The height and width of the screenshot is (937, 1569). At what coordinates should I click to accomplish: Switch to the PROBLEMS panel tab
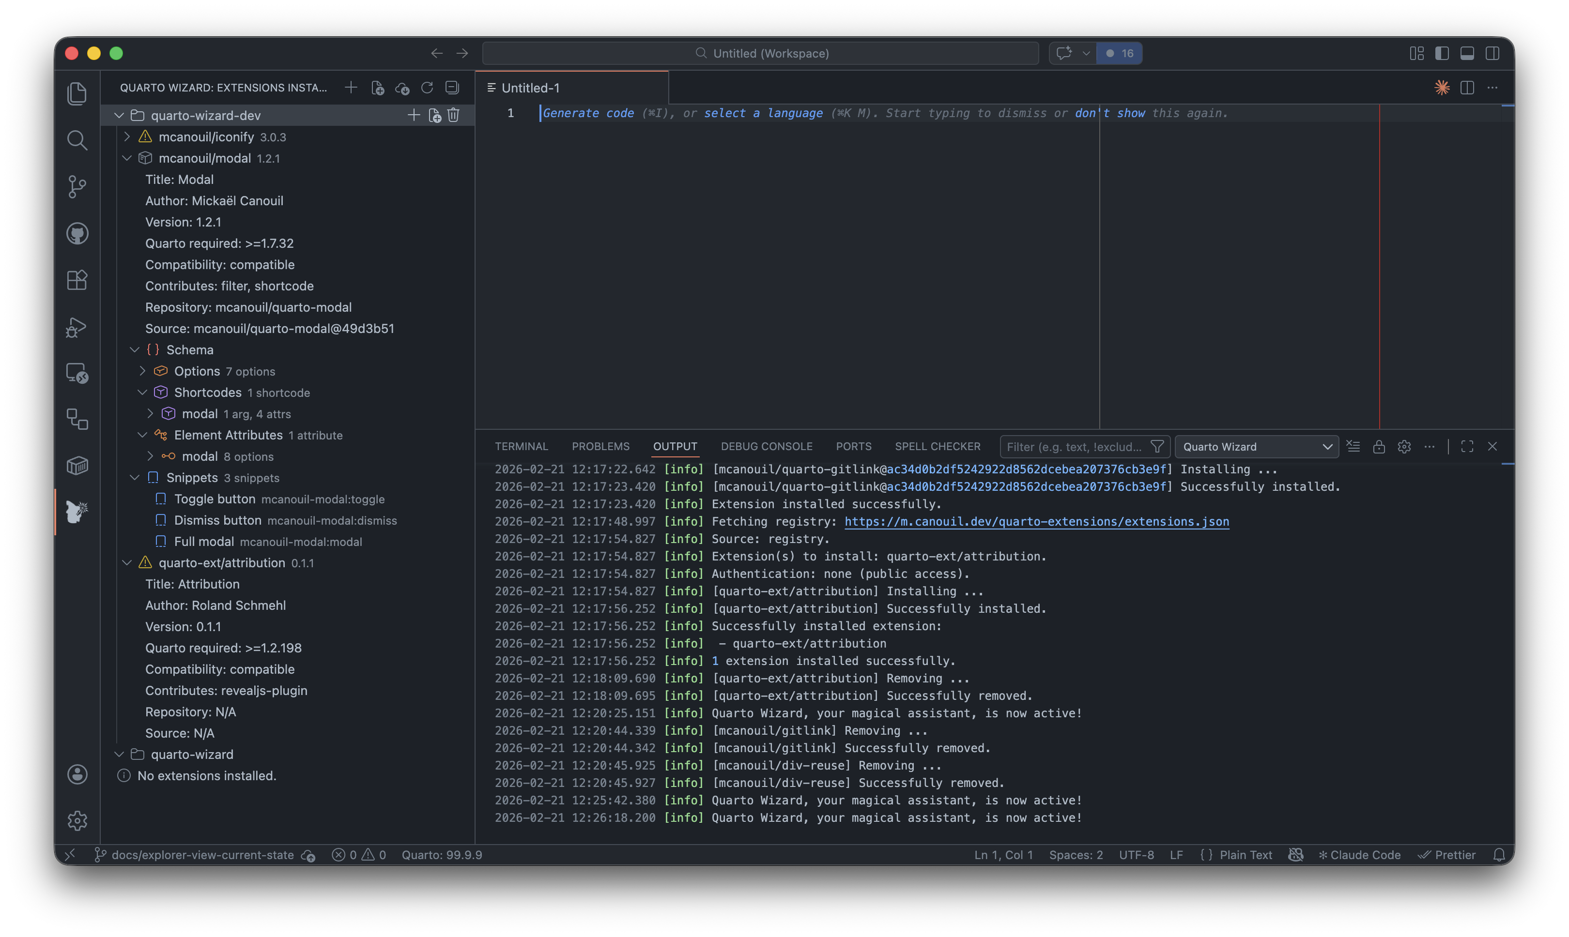600,446
